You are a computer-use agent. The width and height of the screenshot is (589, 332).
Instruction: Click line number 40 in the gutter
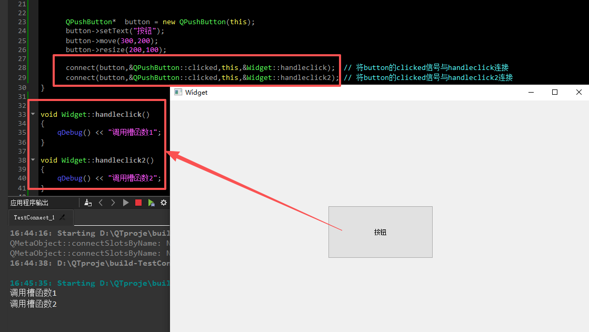(22, 178)
